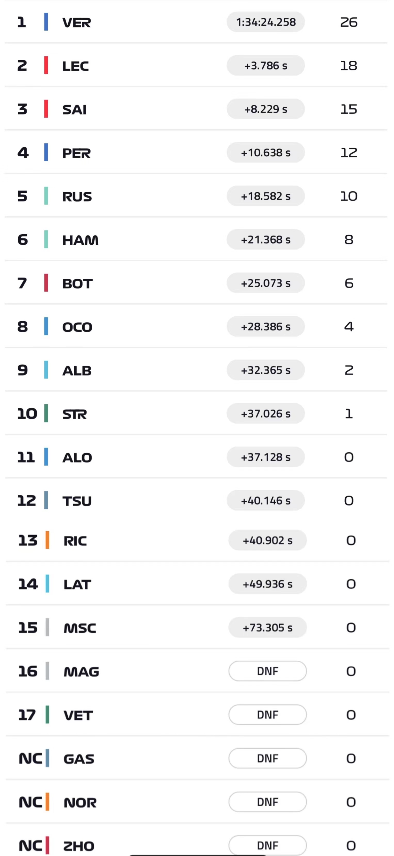Tap the DNF badge for MAG
Image resolution: width=394 pixels, height=856 pixels.
(x=267, y=671)
